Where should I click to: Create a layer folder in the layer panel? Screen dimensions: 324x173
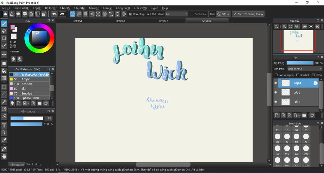click(304, 115)
